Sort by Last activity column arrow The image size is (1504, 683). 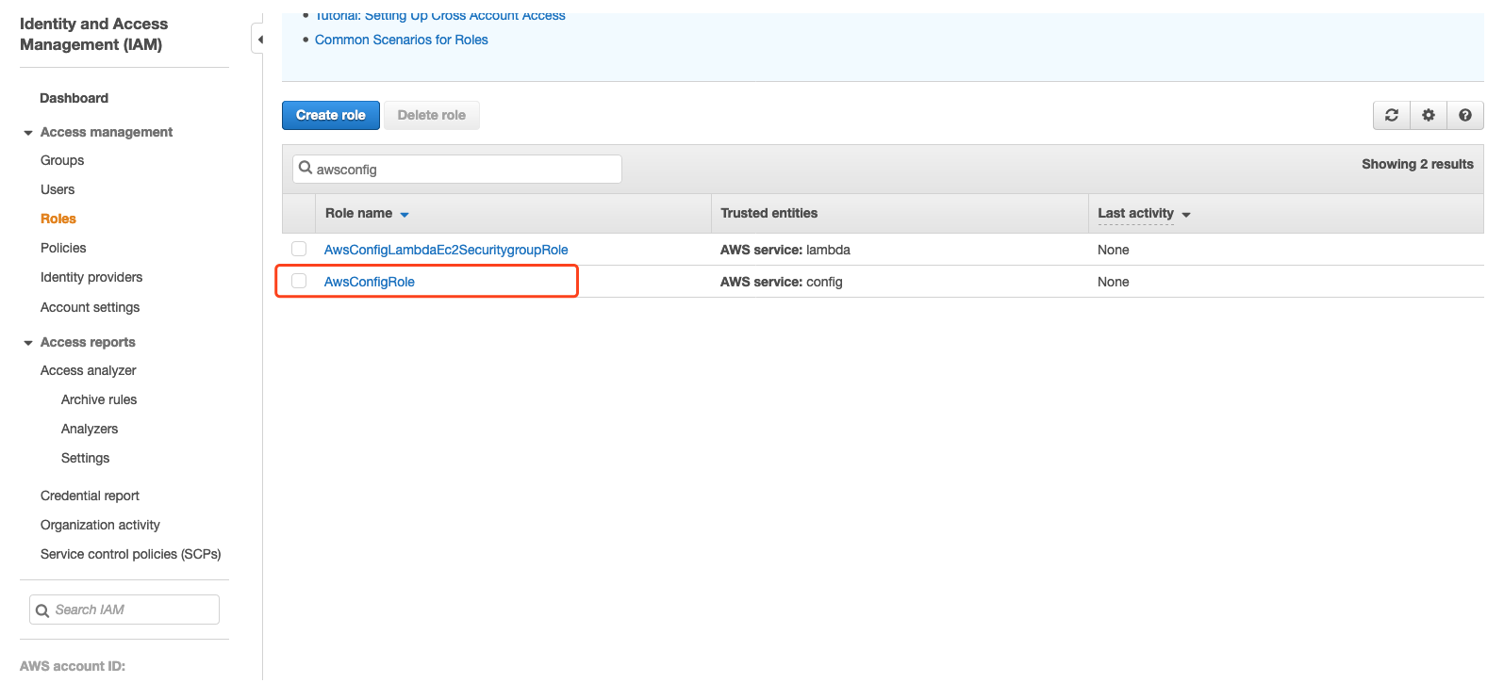point(1186,215)
